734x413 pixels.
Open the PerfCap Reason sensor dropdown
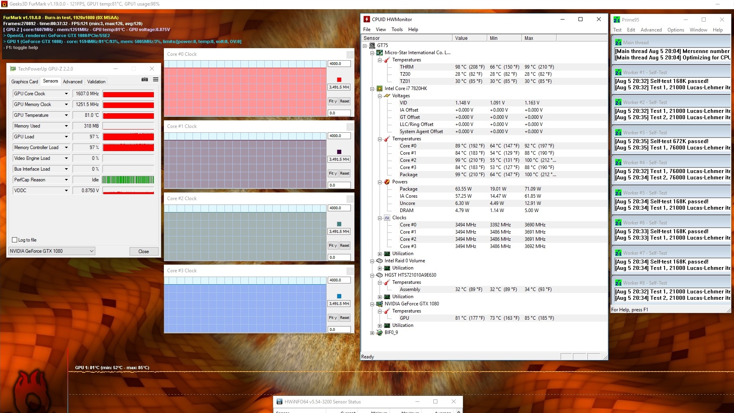tap(66, 180)
